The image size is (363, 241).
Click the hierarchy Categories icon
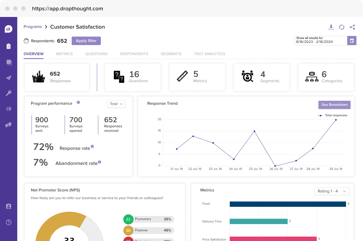point(312,77)
